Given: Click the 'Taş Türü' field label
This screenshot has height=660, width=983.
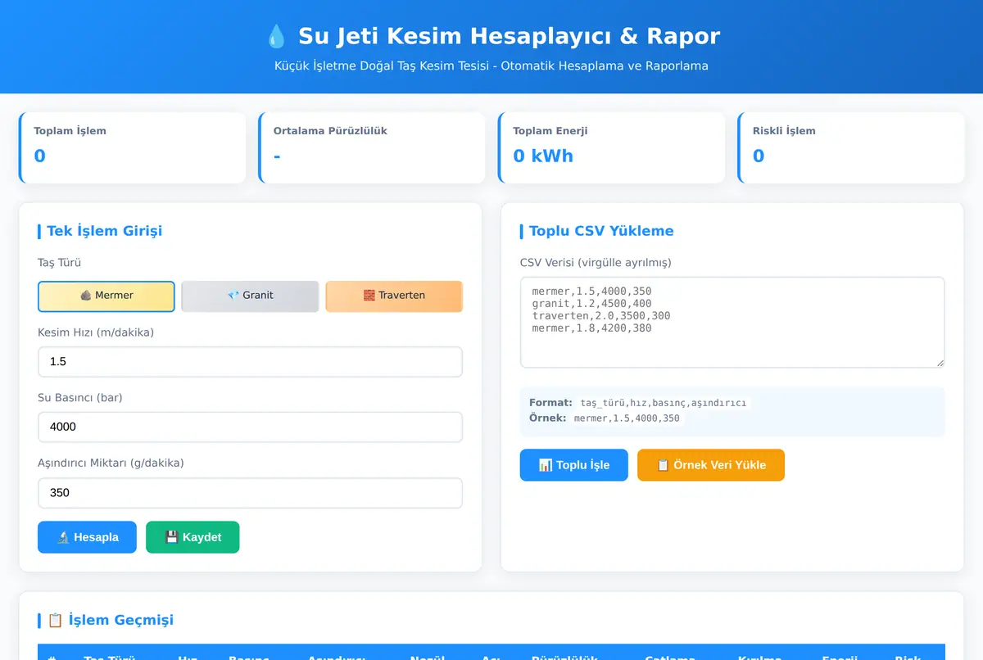Looking at the screenshot, I should click(59, 263).
